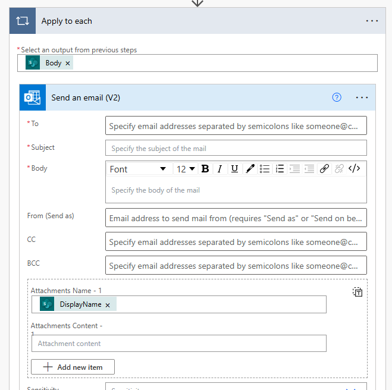The image size is (392, 390).
Task: Insert a bulleted list in the body
Action: [265, 169]
